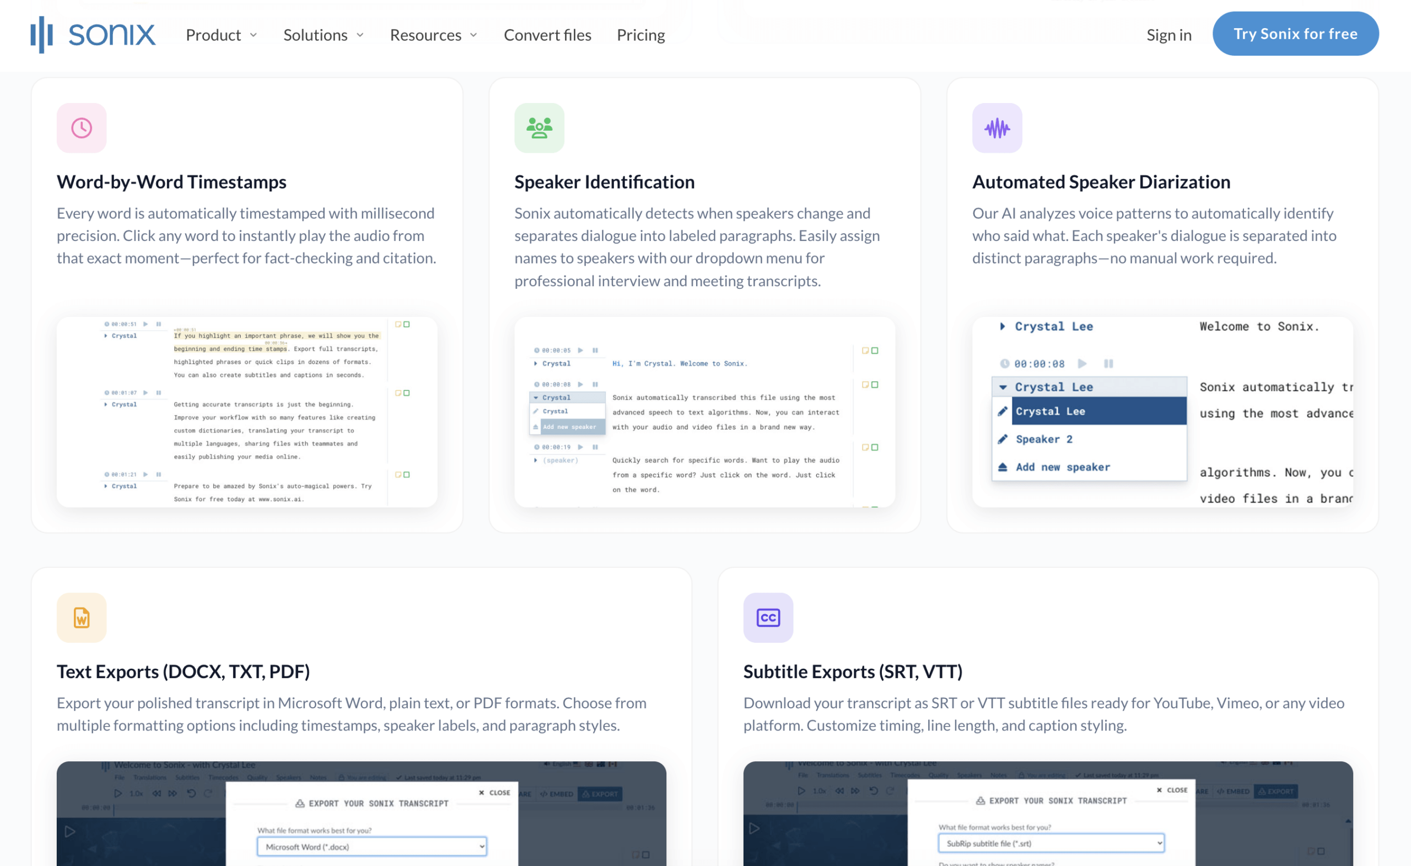Click the pencil icon beside the highlighted Crystal Lee
This screenshot has height=866, width=1411.
pyautogui.click(x=1003, y=411)
